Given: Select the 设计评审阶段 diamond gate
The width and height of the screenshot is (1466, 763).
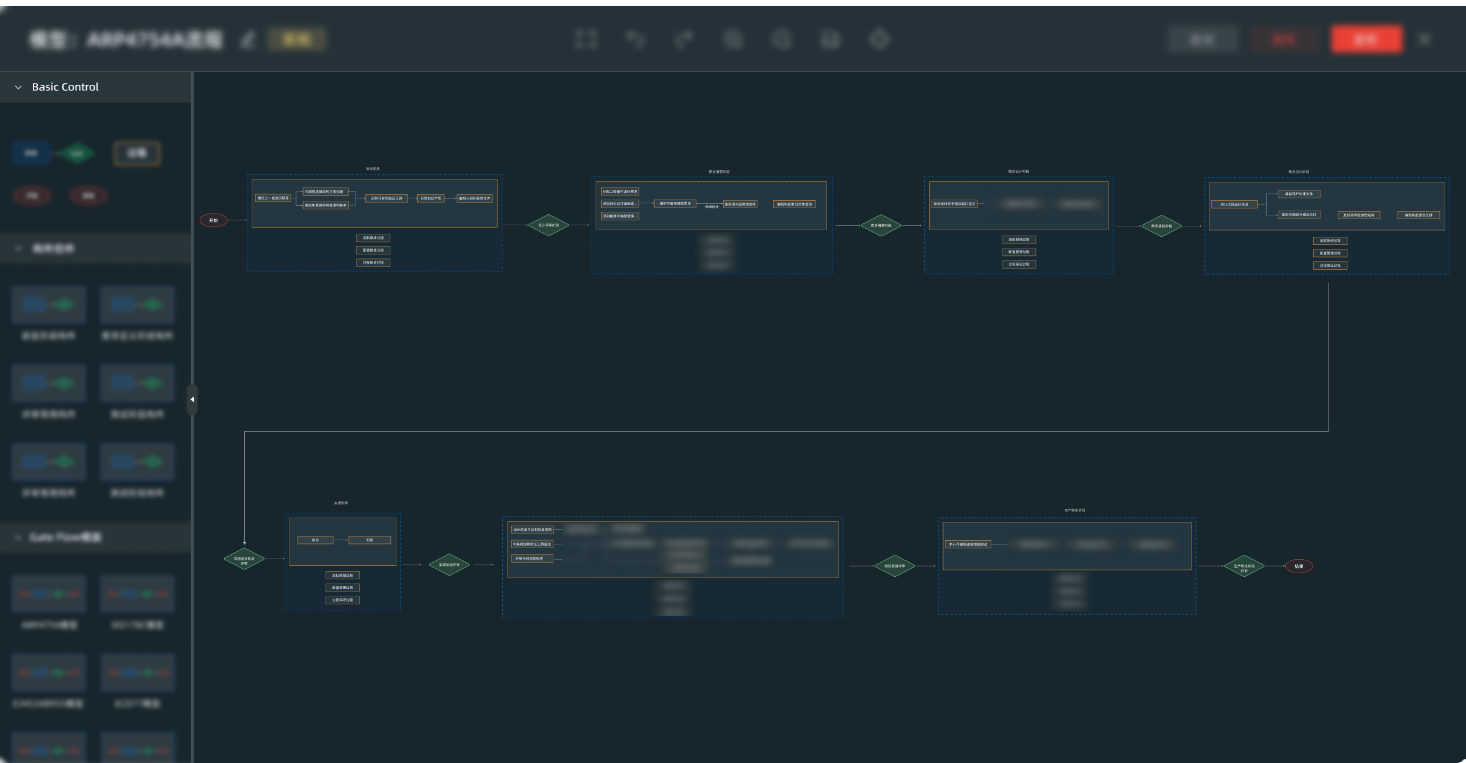Looking at the screenshot, I should coord(549,225).
